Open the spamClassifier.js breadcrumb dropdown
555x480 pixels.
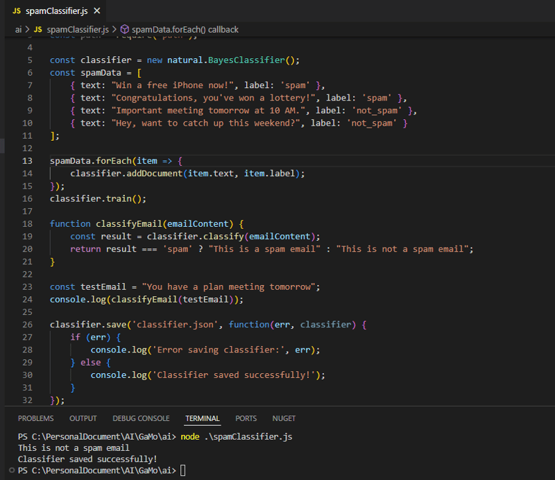[x=77, y=29]
